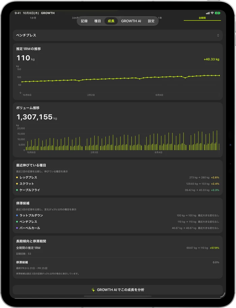The image size is (236, 308).
Task: Click the yellow dot beside レッグプレス
Action: (x=17, y=177)
